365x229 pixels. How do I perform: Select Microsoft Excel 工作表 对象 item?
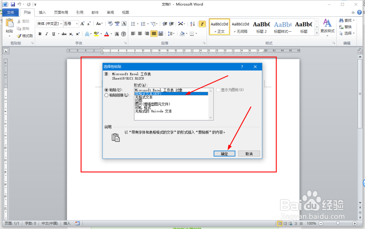[158, 90]
